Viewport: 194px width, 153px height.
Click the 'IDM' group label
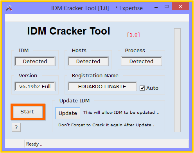point(23,51)
